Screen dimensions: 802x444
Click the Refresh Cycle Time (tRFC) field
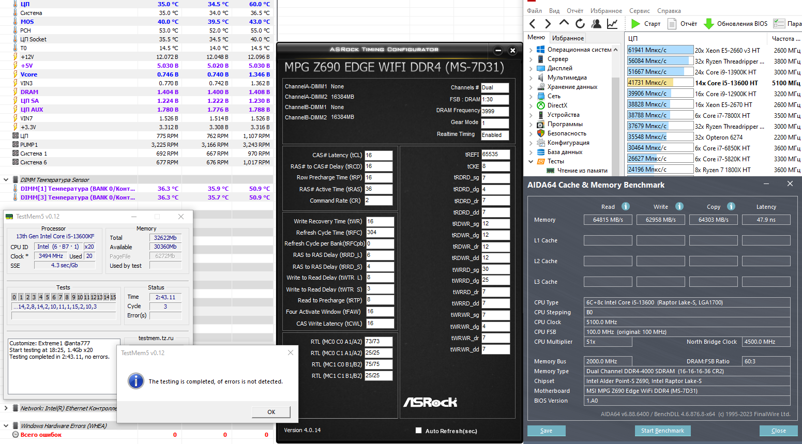380,233
